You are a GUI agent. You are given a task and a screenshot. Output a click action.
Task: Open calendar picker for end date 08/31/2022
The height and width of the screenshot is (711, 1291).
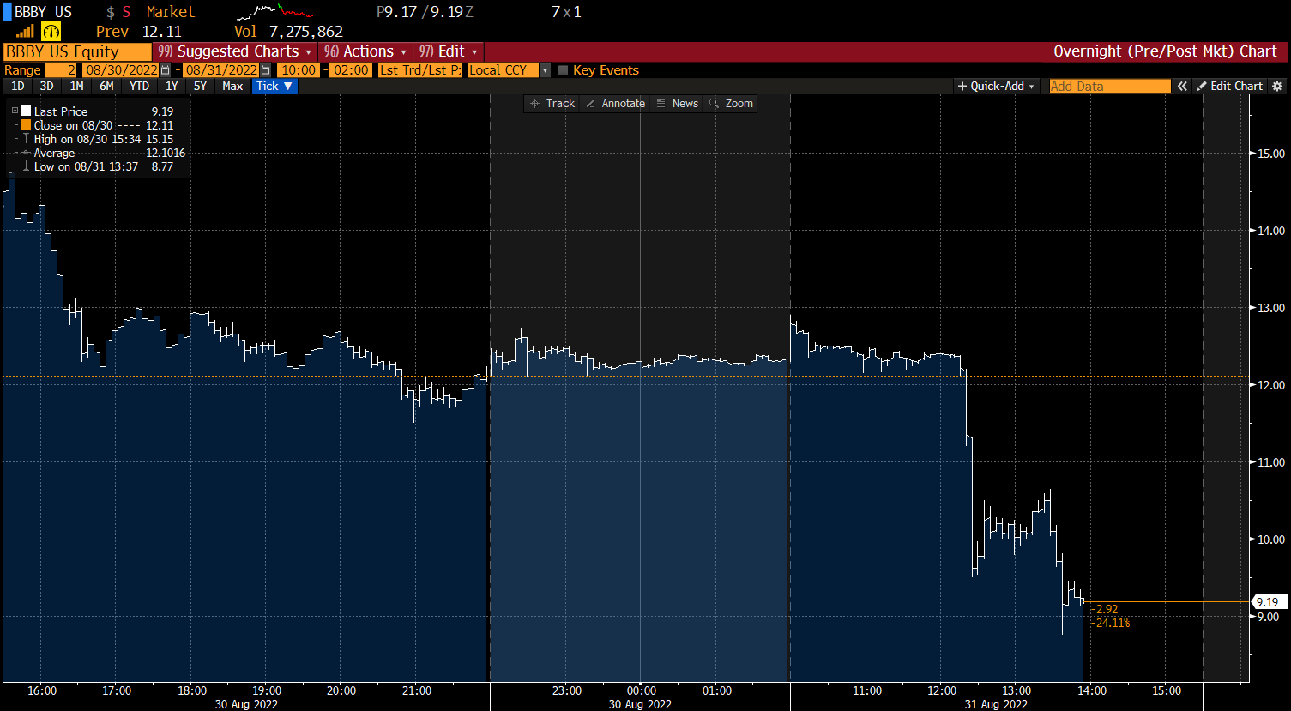coord(265,70)
